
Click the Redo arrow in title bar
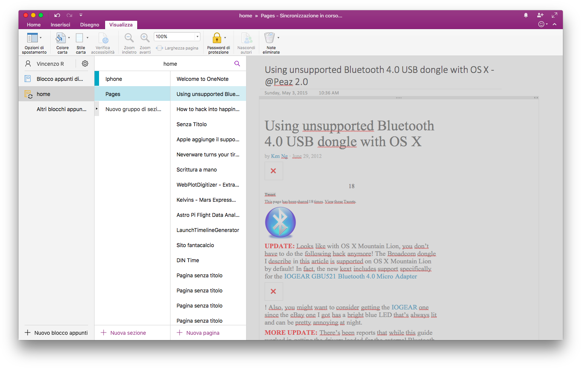click(x=69, y=15)
